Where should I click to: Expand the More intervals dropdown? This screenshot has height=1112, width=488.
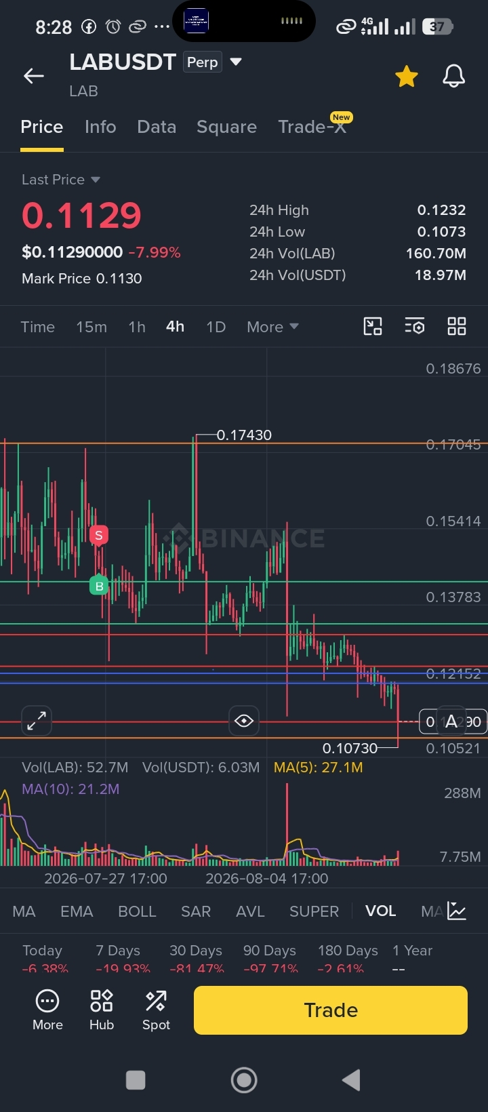(x=272, y=327)
